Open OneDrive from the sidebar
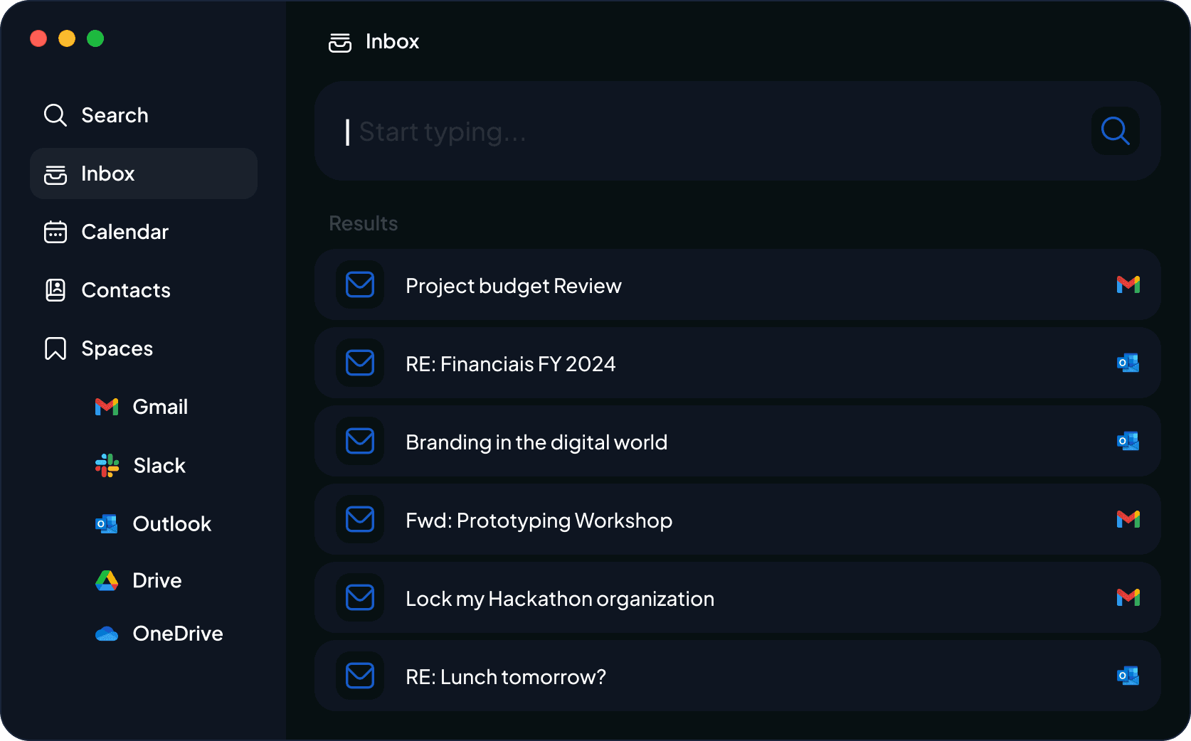Screen dimensions: 1191x741 (x=159, y=634)
